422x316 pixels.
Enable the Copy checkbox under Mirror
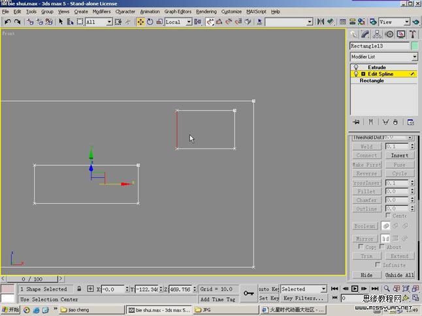pyautogui.click(x=361, y=246)
